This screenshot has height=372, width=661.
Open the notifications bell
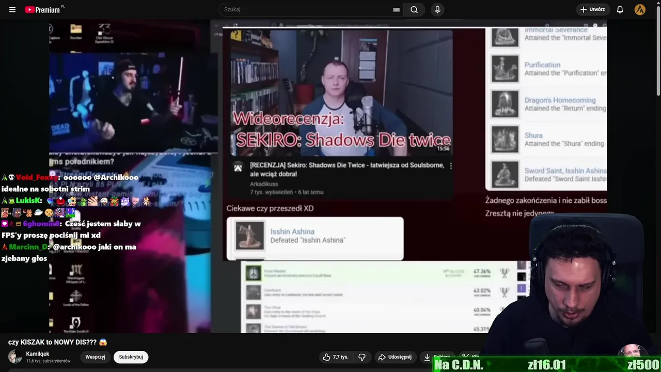pyautogui.click(x=620, y=9)
